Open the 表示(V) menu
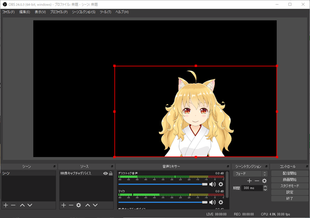This screenshot has height=218, width=310. 40,12
